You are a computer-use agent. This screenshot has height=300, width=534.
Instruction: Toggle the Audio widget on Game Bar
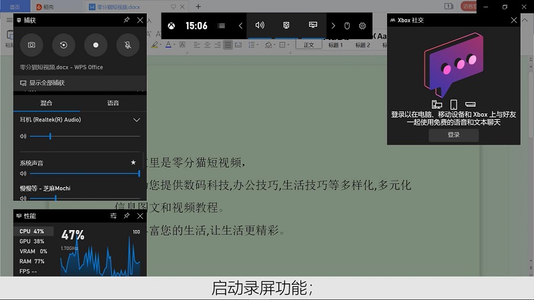(260, 25)
